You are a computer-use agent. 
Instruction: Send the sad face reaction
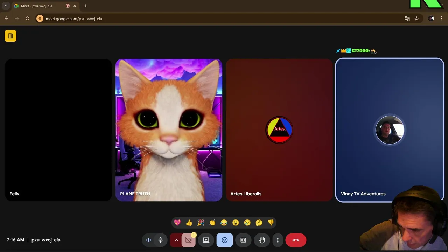coord(247,223)
